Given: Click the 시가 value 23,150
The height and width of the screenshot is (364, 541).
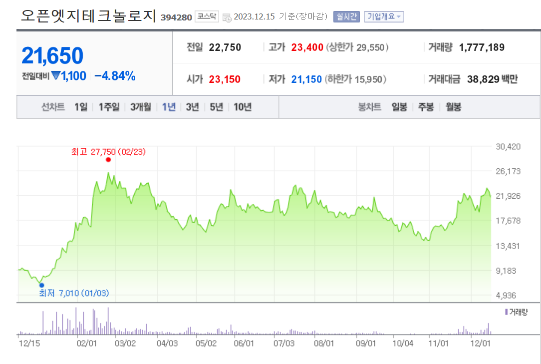Looking at the screenshot, I should click(x=225, y=79).
